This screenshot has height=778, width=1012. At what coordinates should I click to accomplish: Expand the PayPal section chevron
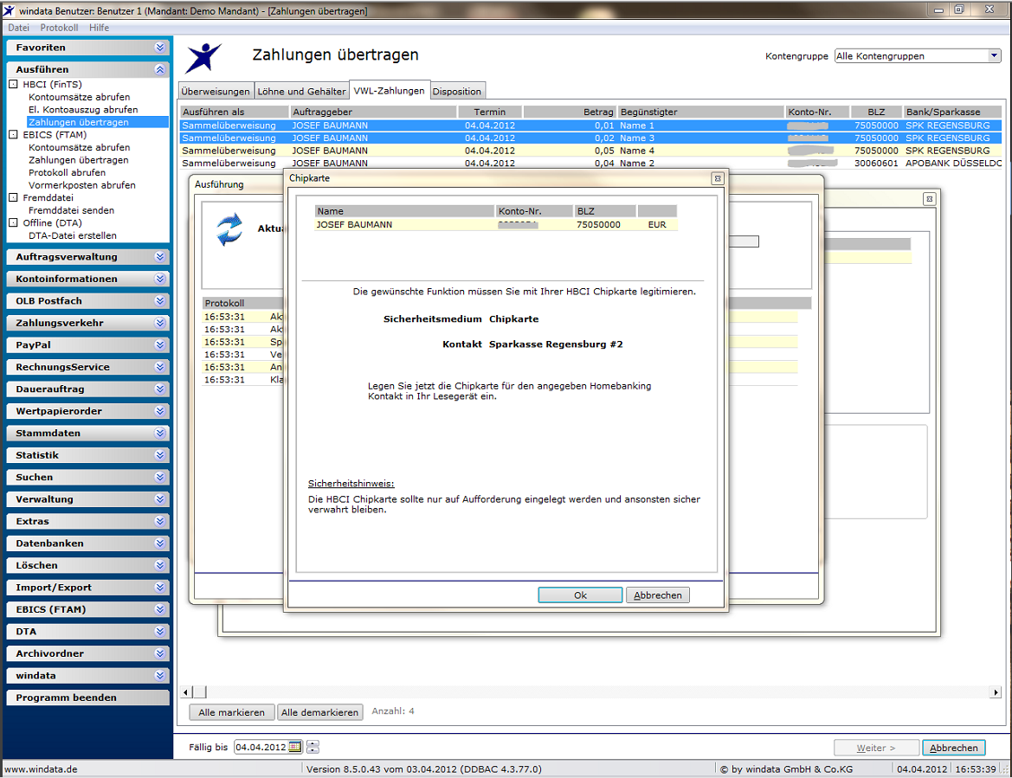(x=160, y=345)
